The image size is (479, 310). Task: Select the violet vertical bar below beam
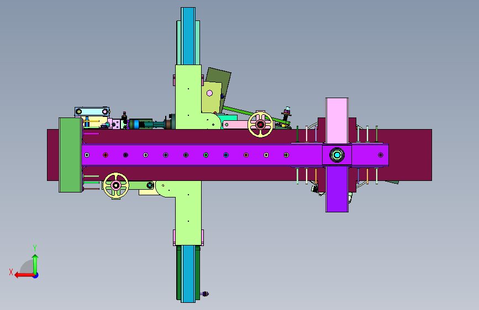click(337, 189)
